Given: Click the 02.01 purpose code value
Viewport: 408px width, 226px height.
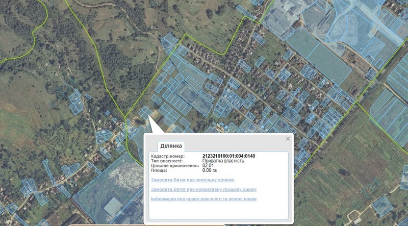Looking at the screenshot, I should 208,166.
